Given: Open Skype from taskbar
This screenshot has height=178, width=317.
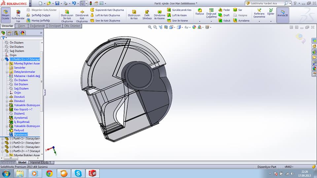Looking at the screenshot, I should point(78,173).
